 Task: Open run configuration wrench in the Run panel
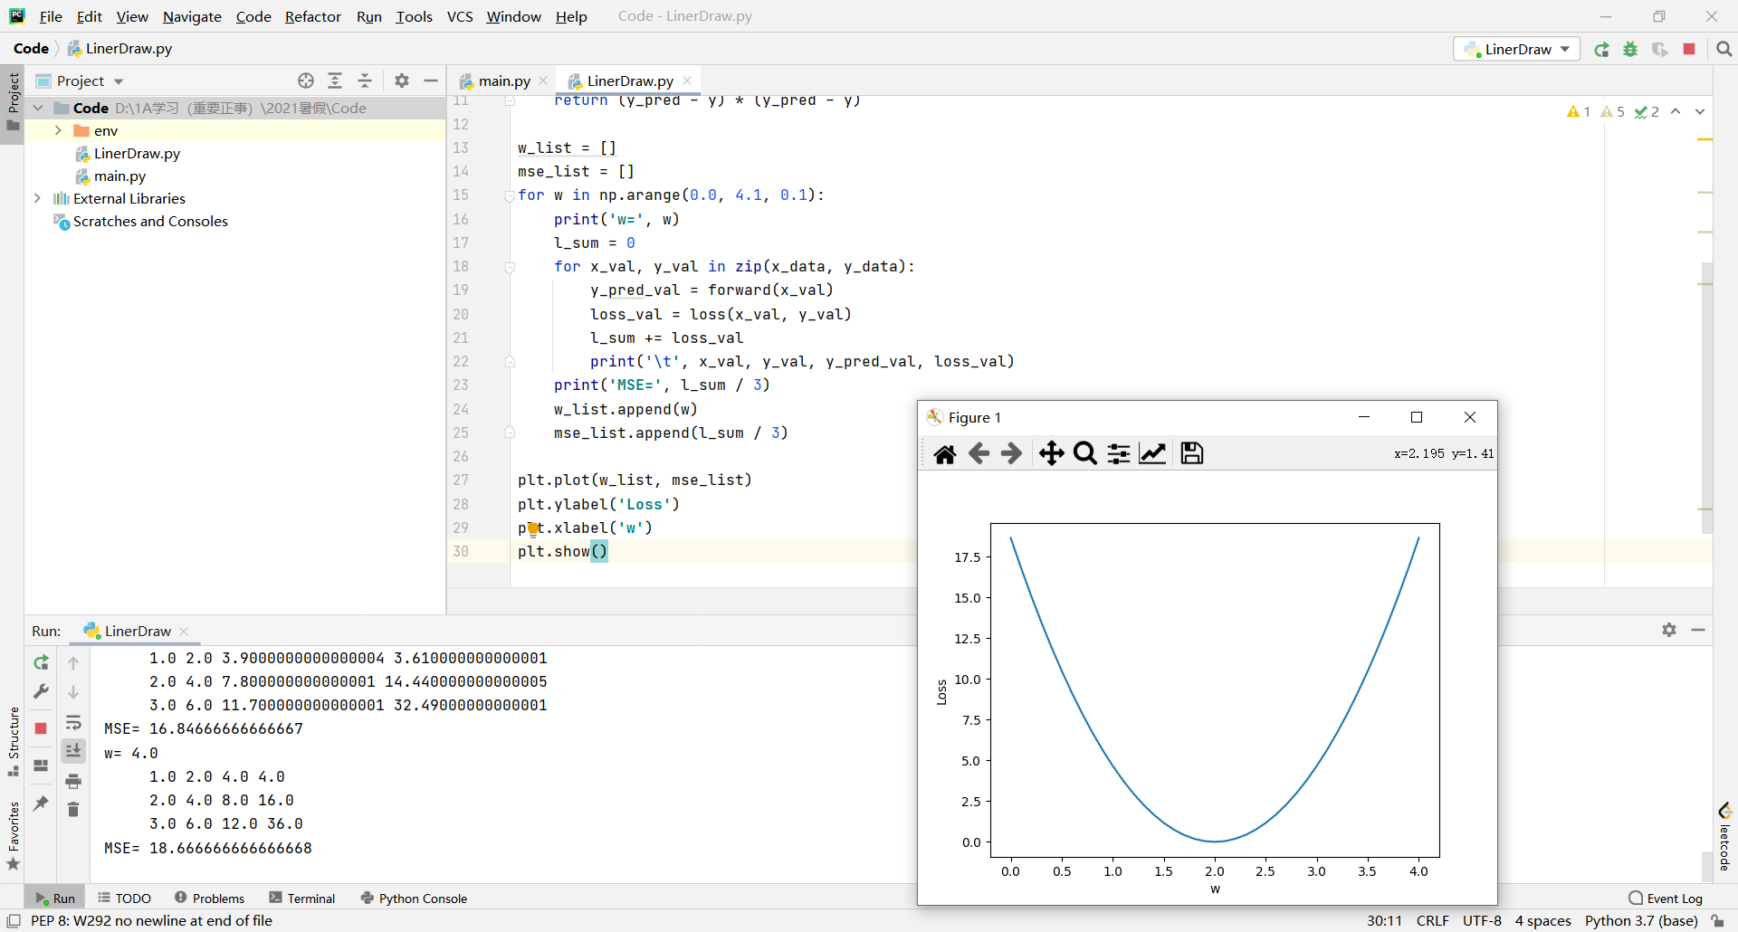coord(41,691)
